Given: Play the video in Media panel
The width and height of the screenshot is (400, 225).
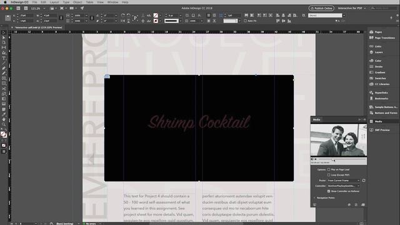Looking at the screenshot, I should (316, 159).
